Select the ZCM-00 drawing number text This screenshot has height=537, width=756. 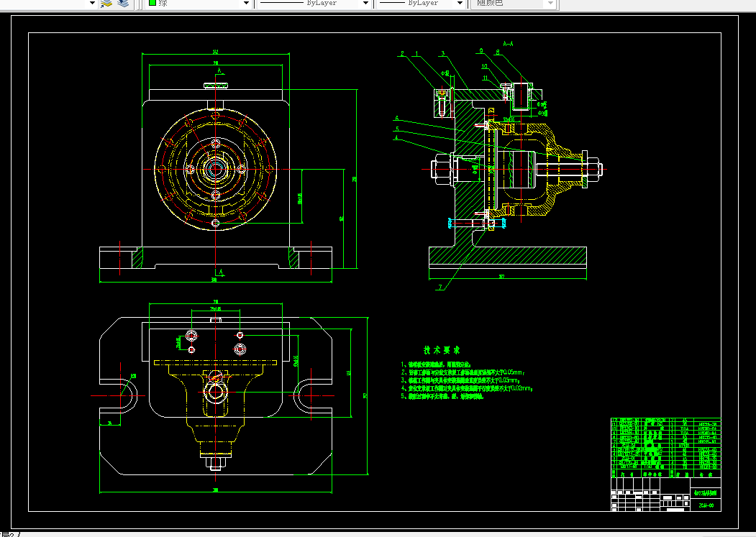point(706,505)
